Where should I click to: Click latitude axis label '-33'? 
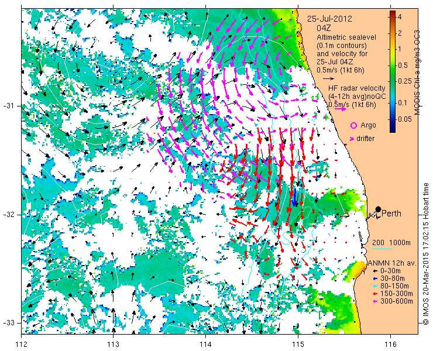click(9, 323)
